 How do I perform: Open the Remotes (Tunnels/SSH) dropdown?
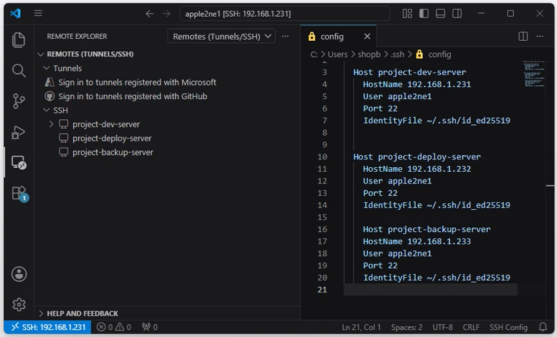[x=222, y=36]
